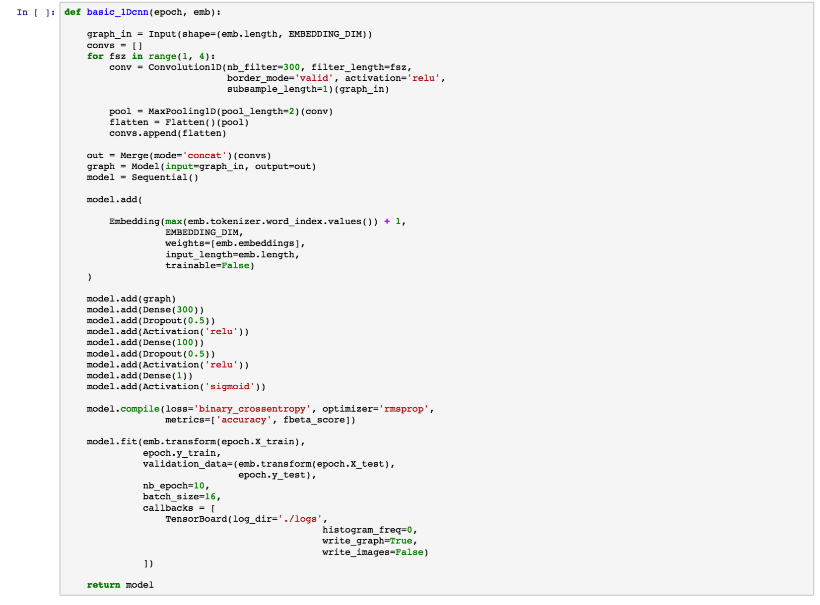Viewport: 820px width, 605px height.
Task: Click the model.add(Dense(100)) line
Action: tap(145, 343)
